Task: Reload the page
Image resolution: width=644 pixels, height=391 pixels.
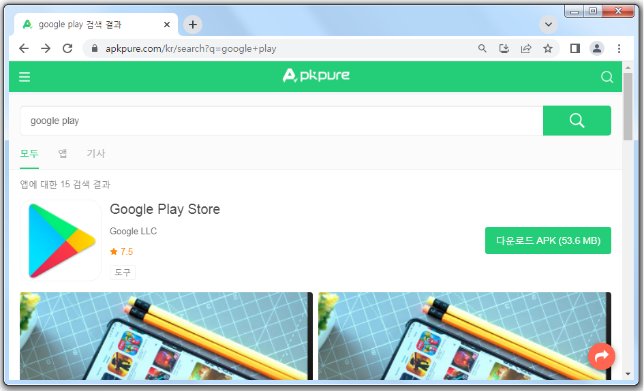Action: pyautogui.click(x=67, y=48)
